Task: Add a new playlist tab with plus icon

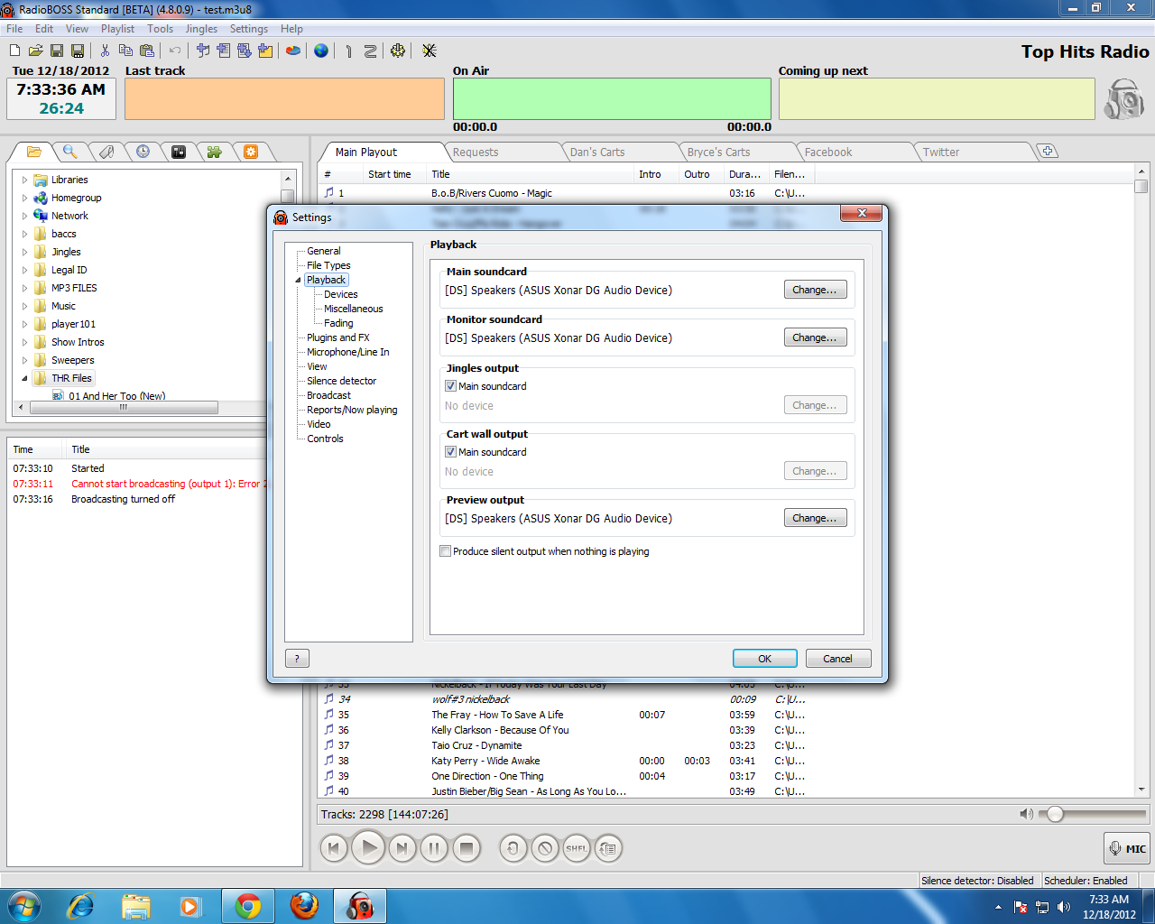Action: tap(1048, 151)
